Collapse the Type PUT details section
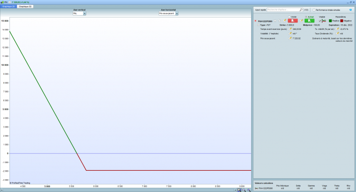 click(259, 25)
